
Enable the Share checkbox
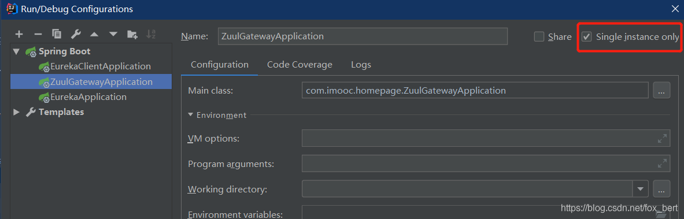pyautogui.click(x=539, y=36)
